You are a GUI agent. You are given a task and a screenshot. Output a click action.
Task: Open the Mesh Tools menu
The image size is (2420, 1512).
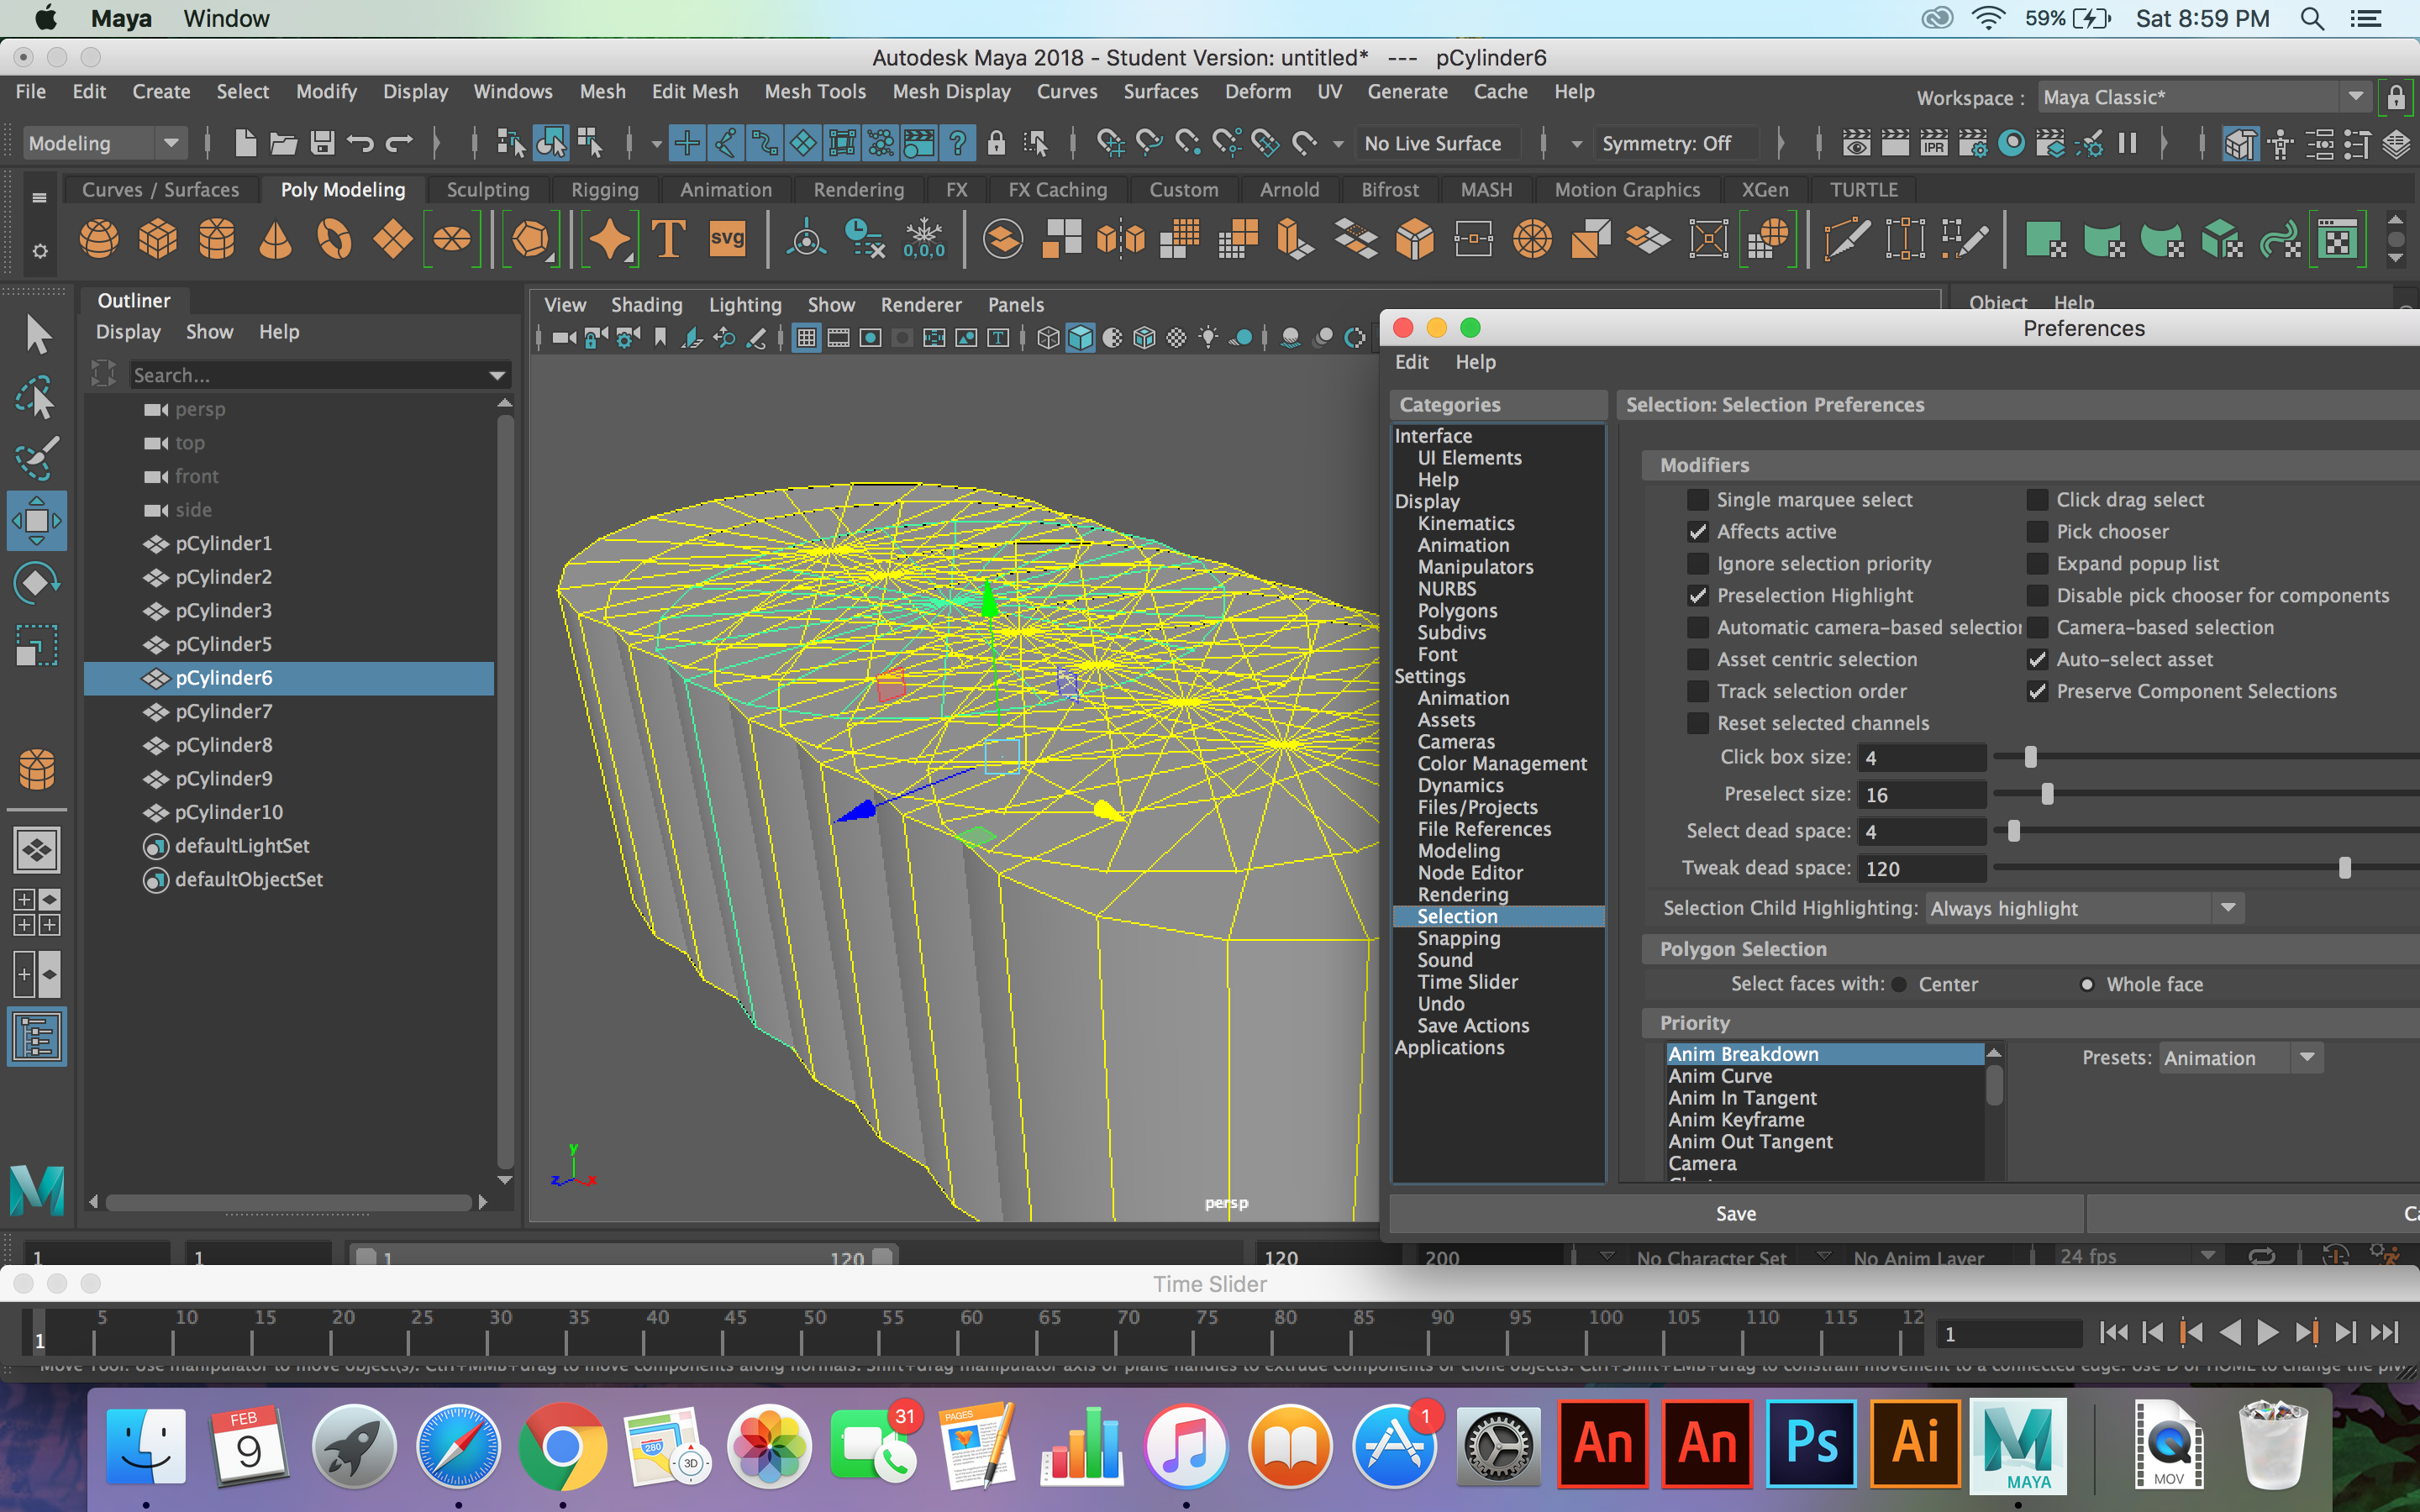[x=814, y=91]
